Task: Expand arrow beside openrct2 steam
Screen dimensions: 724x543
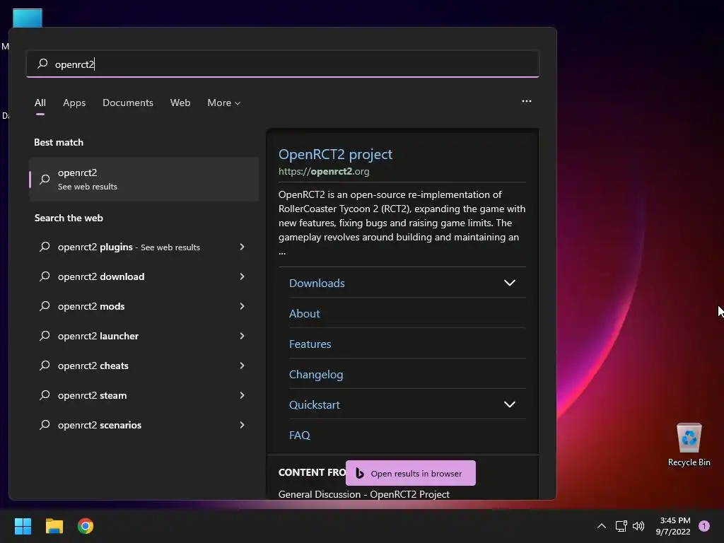Action: click(242, 395)
